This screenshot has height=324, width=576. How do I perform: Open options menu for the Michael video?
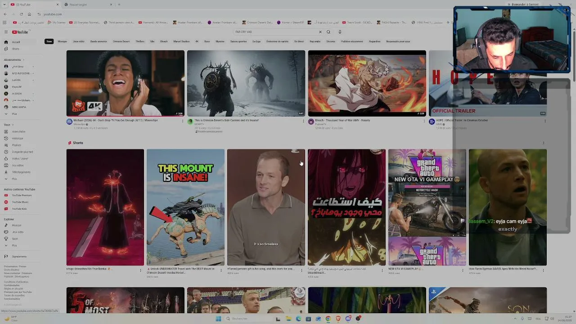(x=183, y=121)
